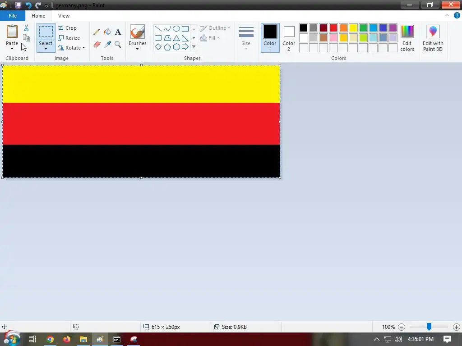
Task: Click Redo arrow in title bar
Action: coord(38,5)
